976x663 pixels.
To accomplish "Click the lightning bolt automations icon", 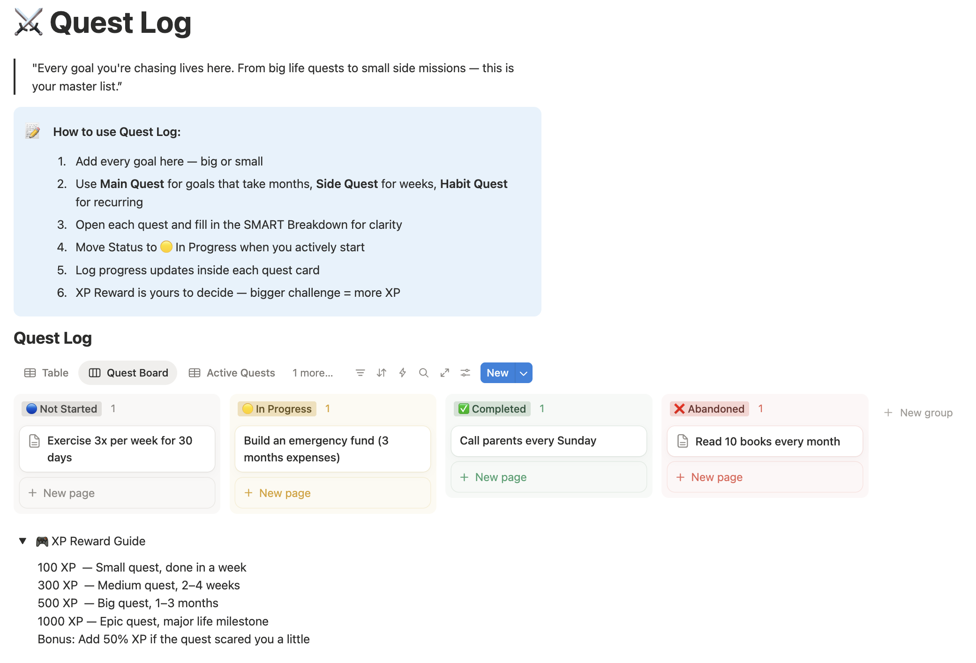I will coord(403,373).
